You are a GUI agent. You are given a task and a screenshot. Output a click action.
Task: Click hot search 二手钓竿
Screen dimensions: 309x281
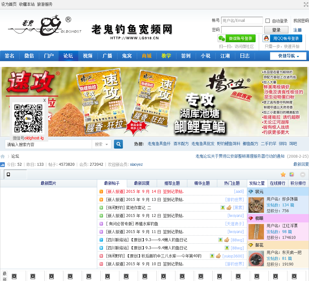(268, 144)
